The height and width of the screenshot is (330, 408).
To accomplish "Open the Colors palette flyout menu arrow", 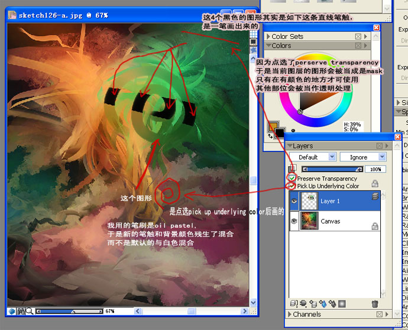I will pos(365,46).
